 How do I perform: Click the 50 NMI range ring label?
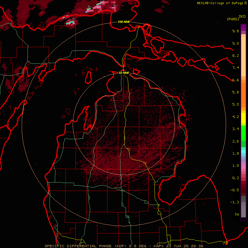[124, 73]
